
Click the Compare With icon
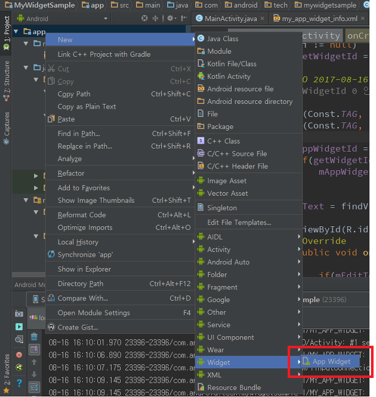click(x=51, y=298)
